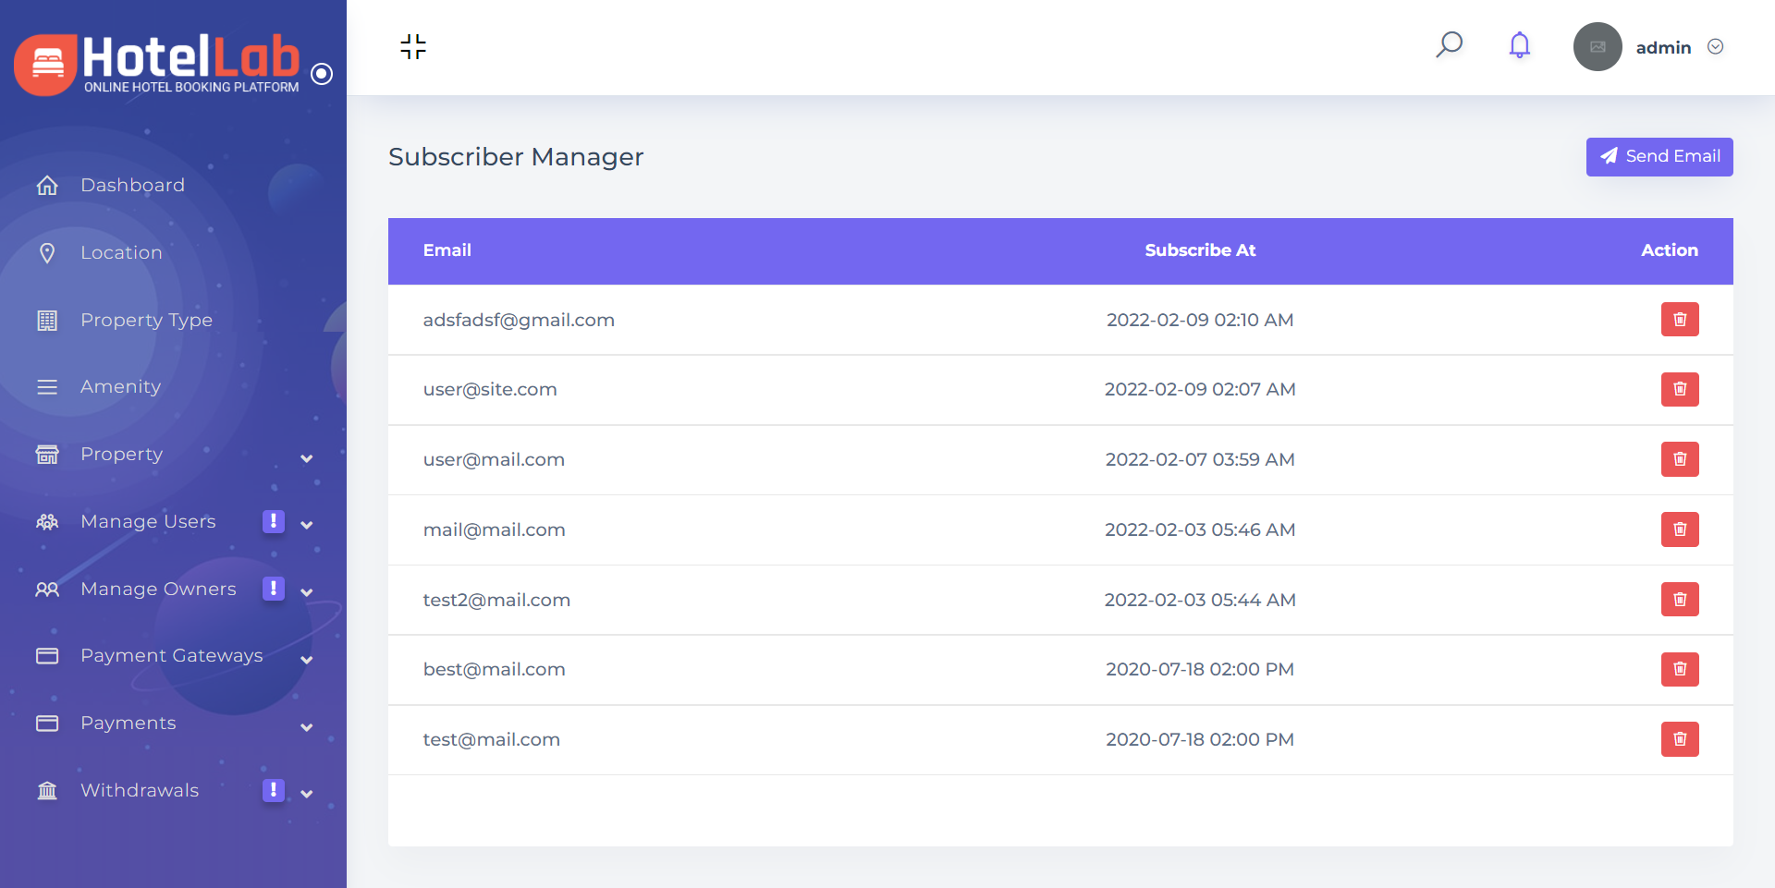Remove test2@mail.com with the trash icon
The width and height of the screenshot is (1775, 888).
tap(1679, 600)
